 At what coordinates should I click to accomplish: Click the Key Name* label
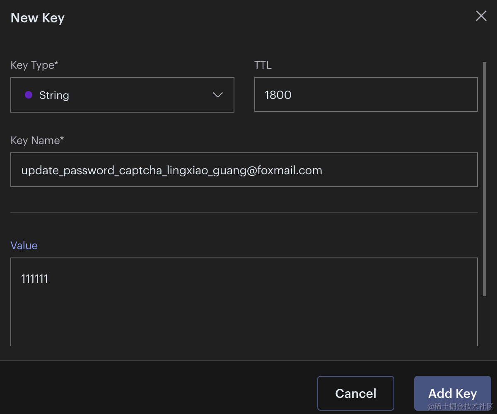(37, 140)
